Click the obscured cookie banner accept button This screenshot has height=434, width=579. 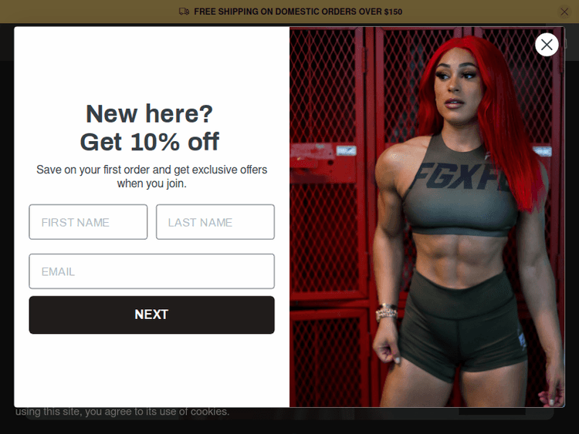point(492,411)
